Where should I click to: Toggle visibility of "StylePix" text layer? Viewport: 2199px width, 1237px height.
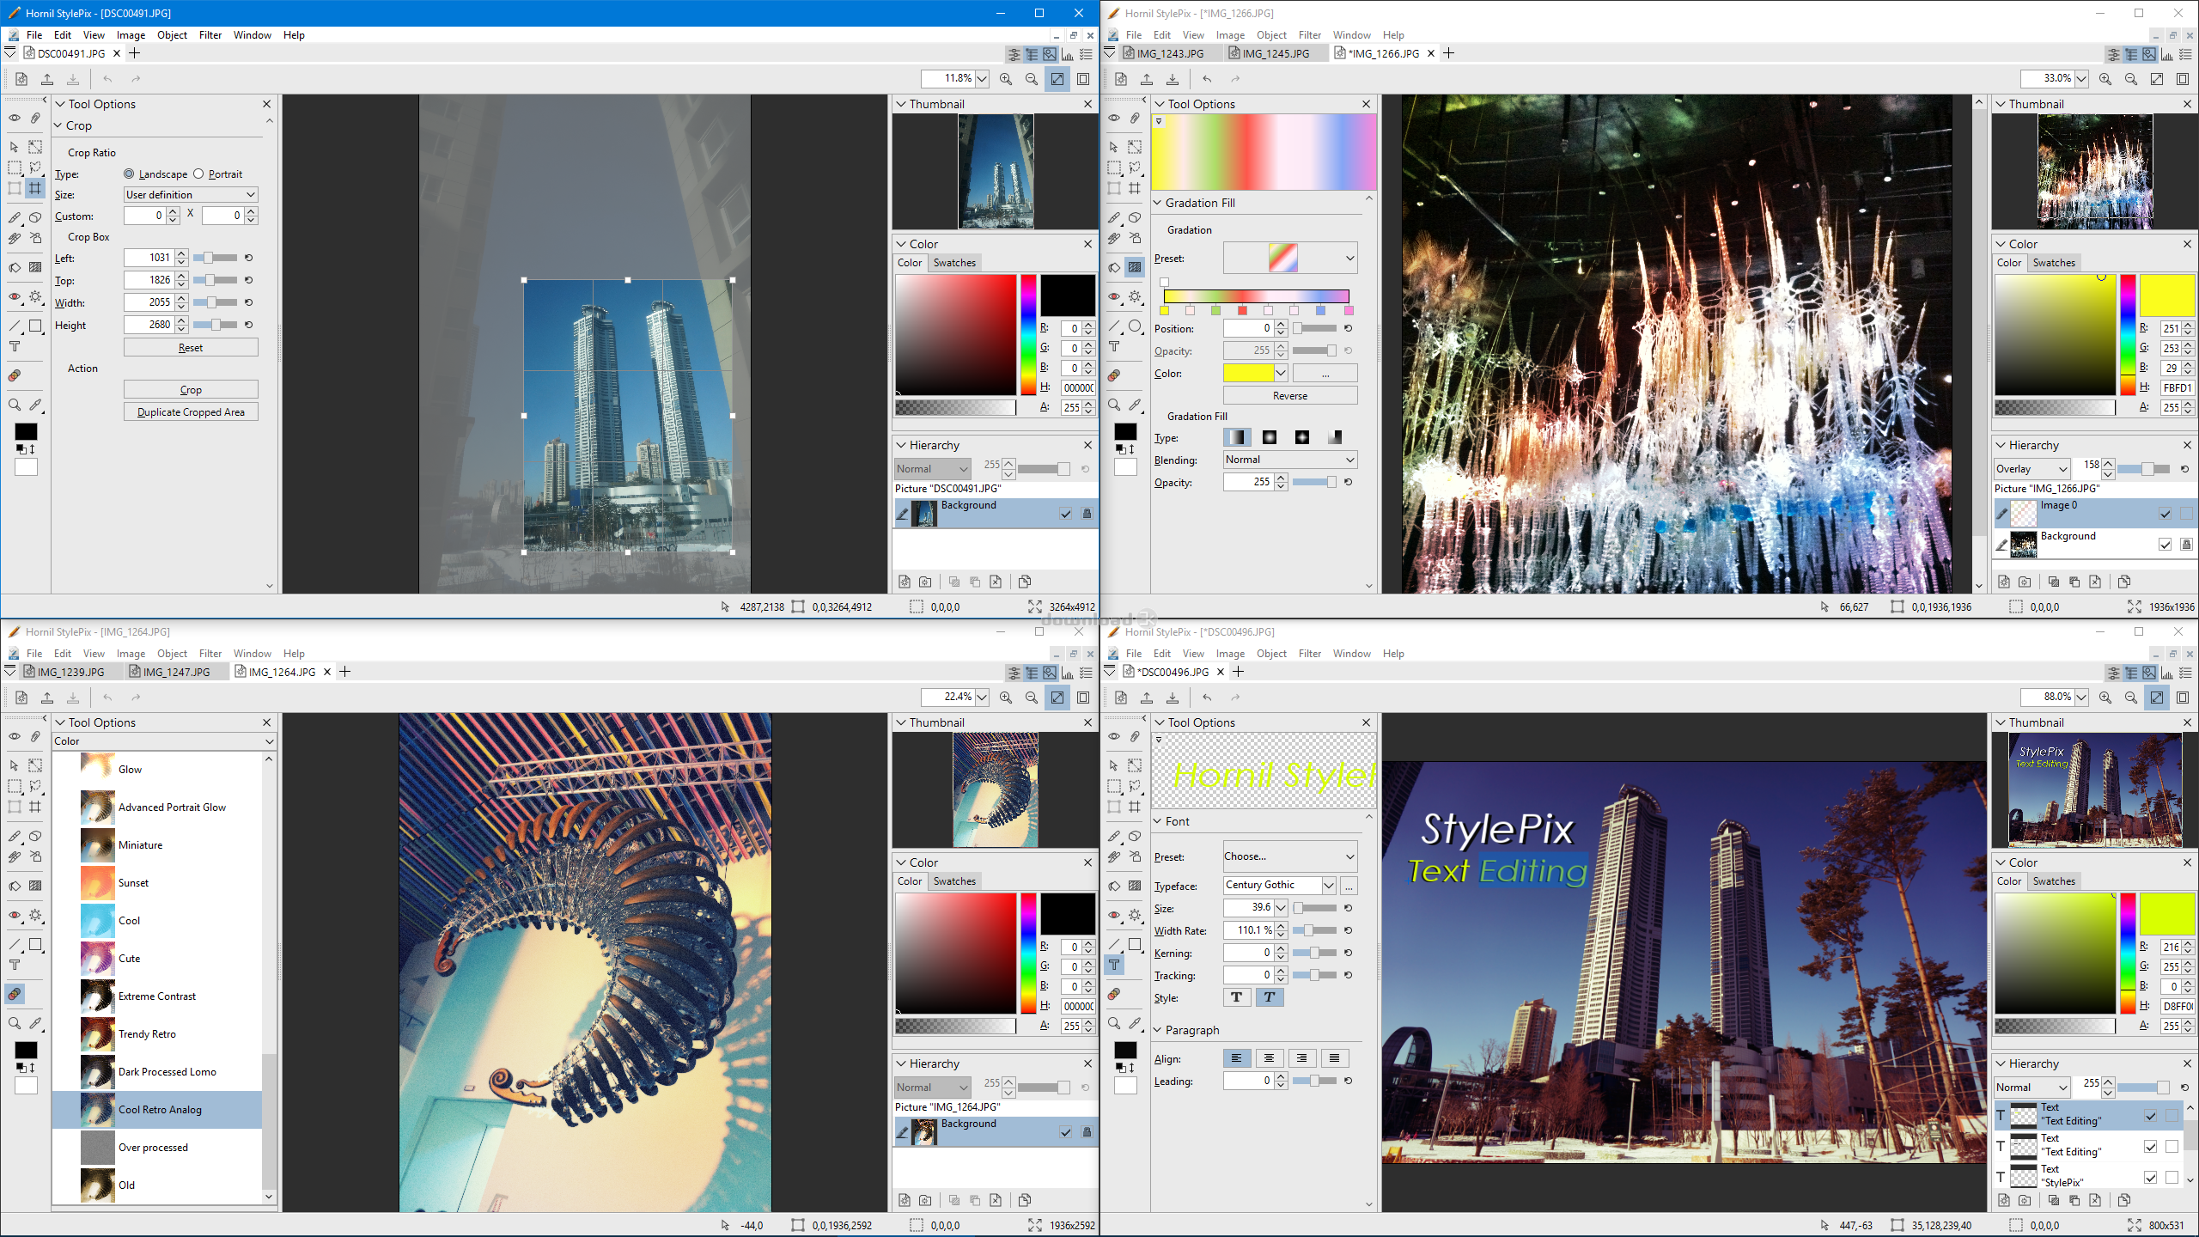2151,1177
